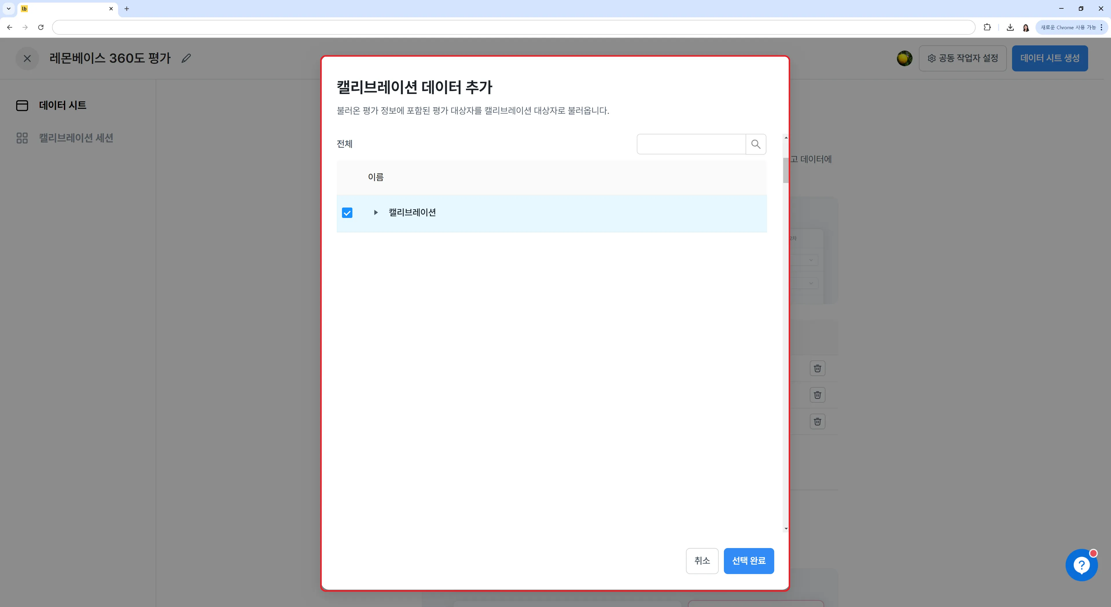Click the lemon profile avatar

point(904,58)
